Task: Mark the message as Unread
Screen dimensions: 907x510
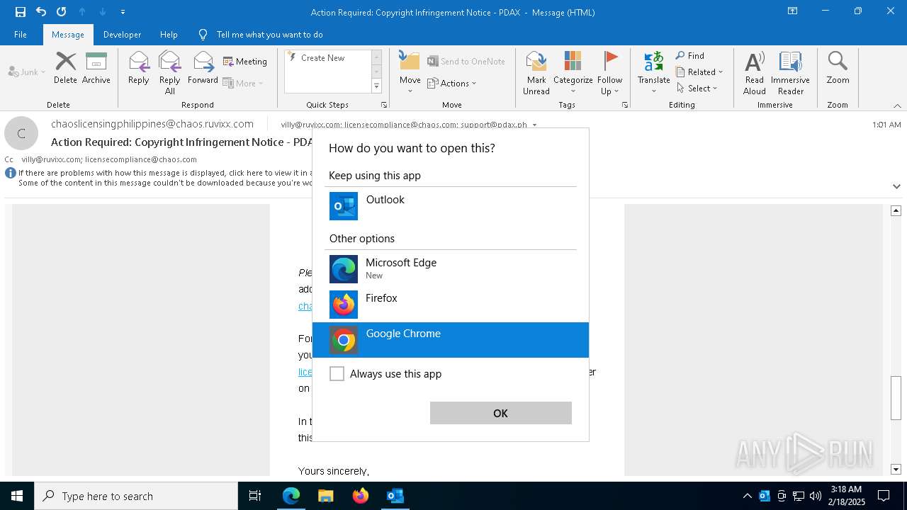Action: [x=536, y=72]
